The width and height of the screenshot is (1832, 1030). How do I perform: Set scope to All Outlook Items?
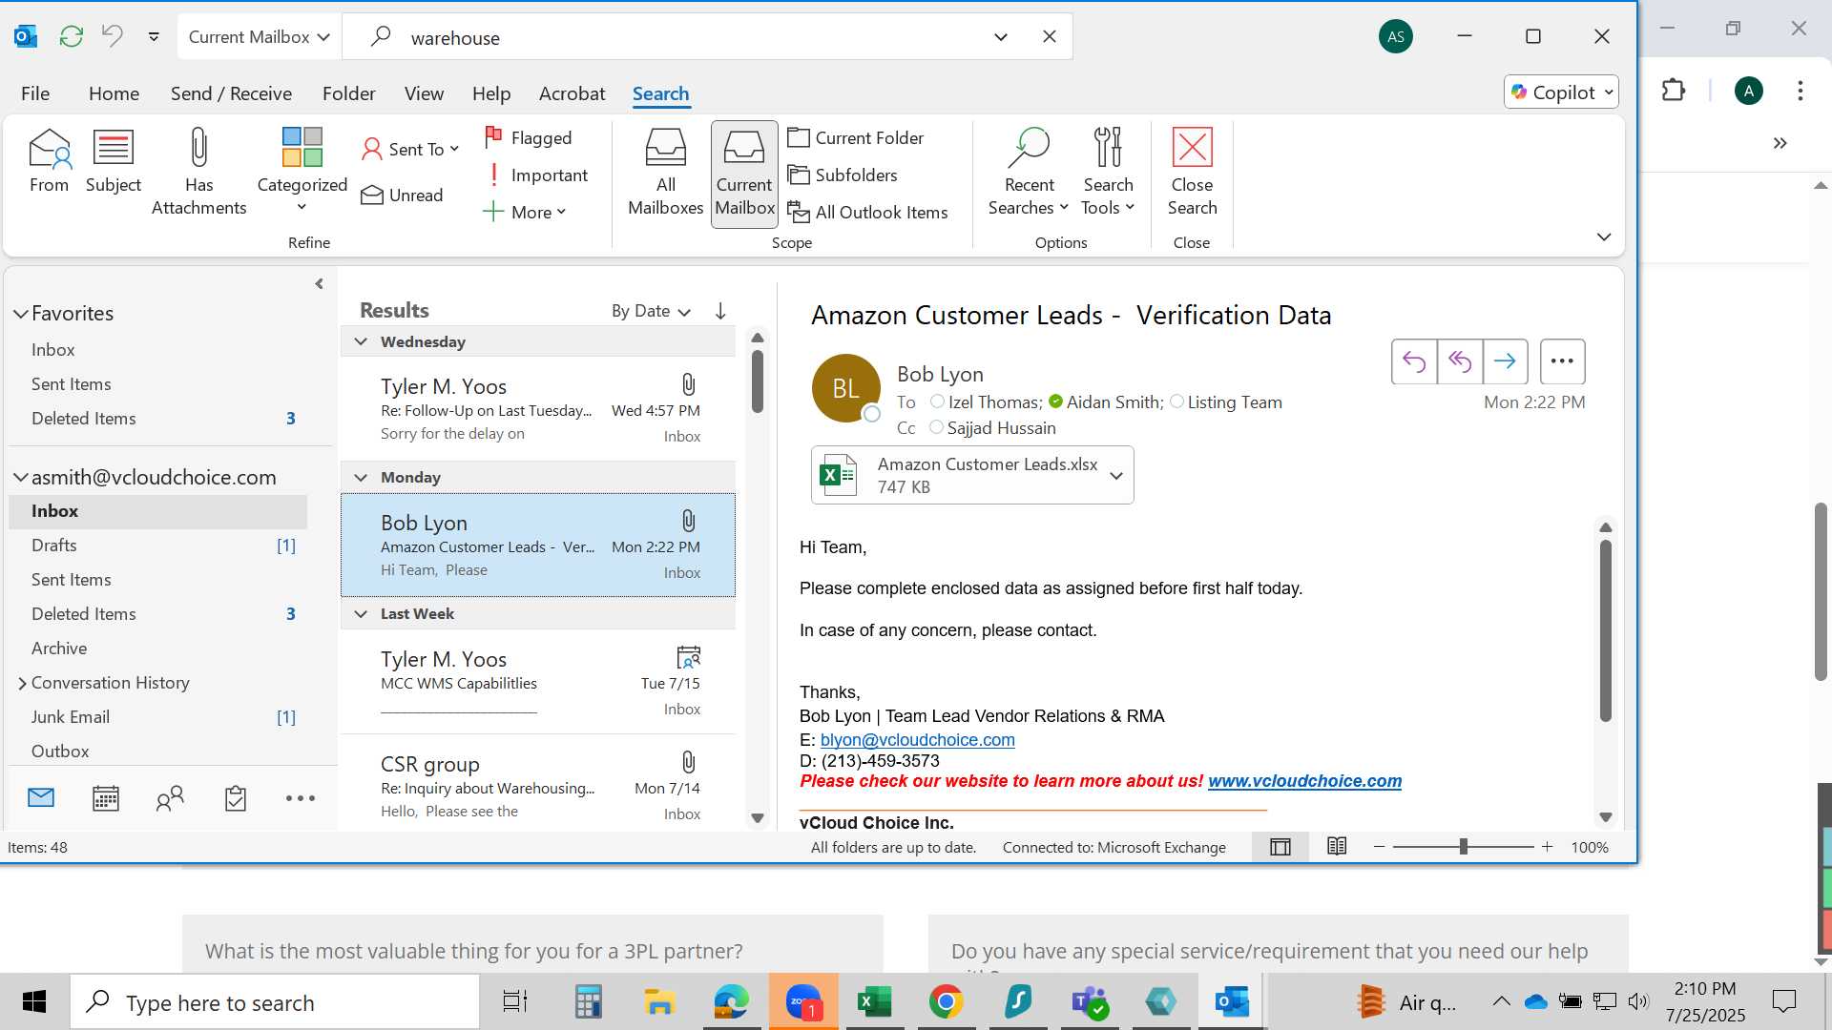(867, 212)
